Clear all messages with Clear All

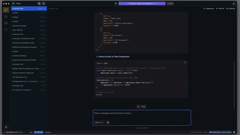click(x=220, y=9)
